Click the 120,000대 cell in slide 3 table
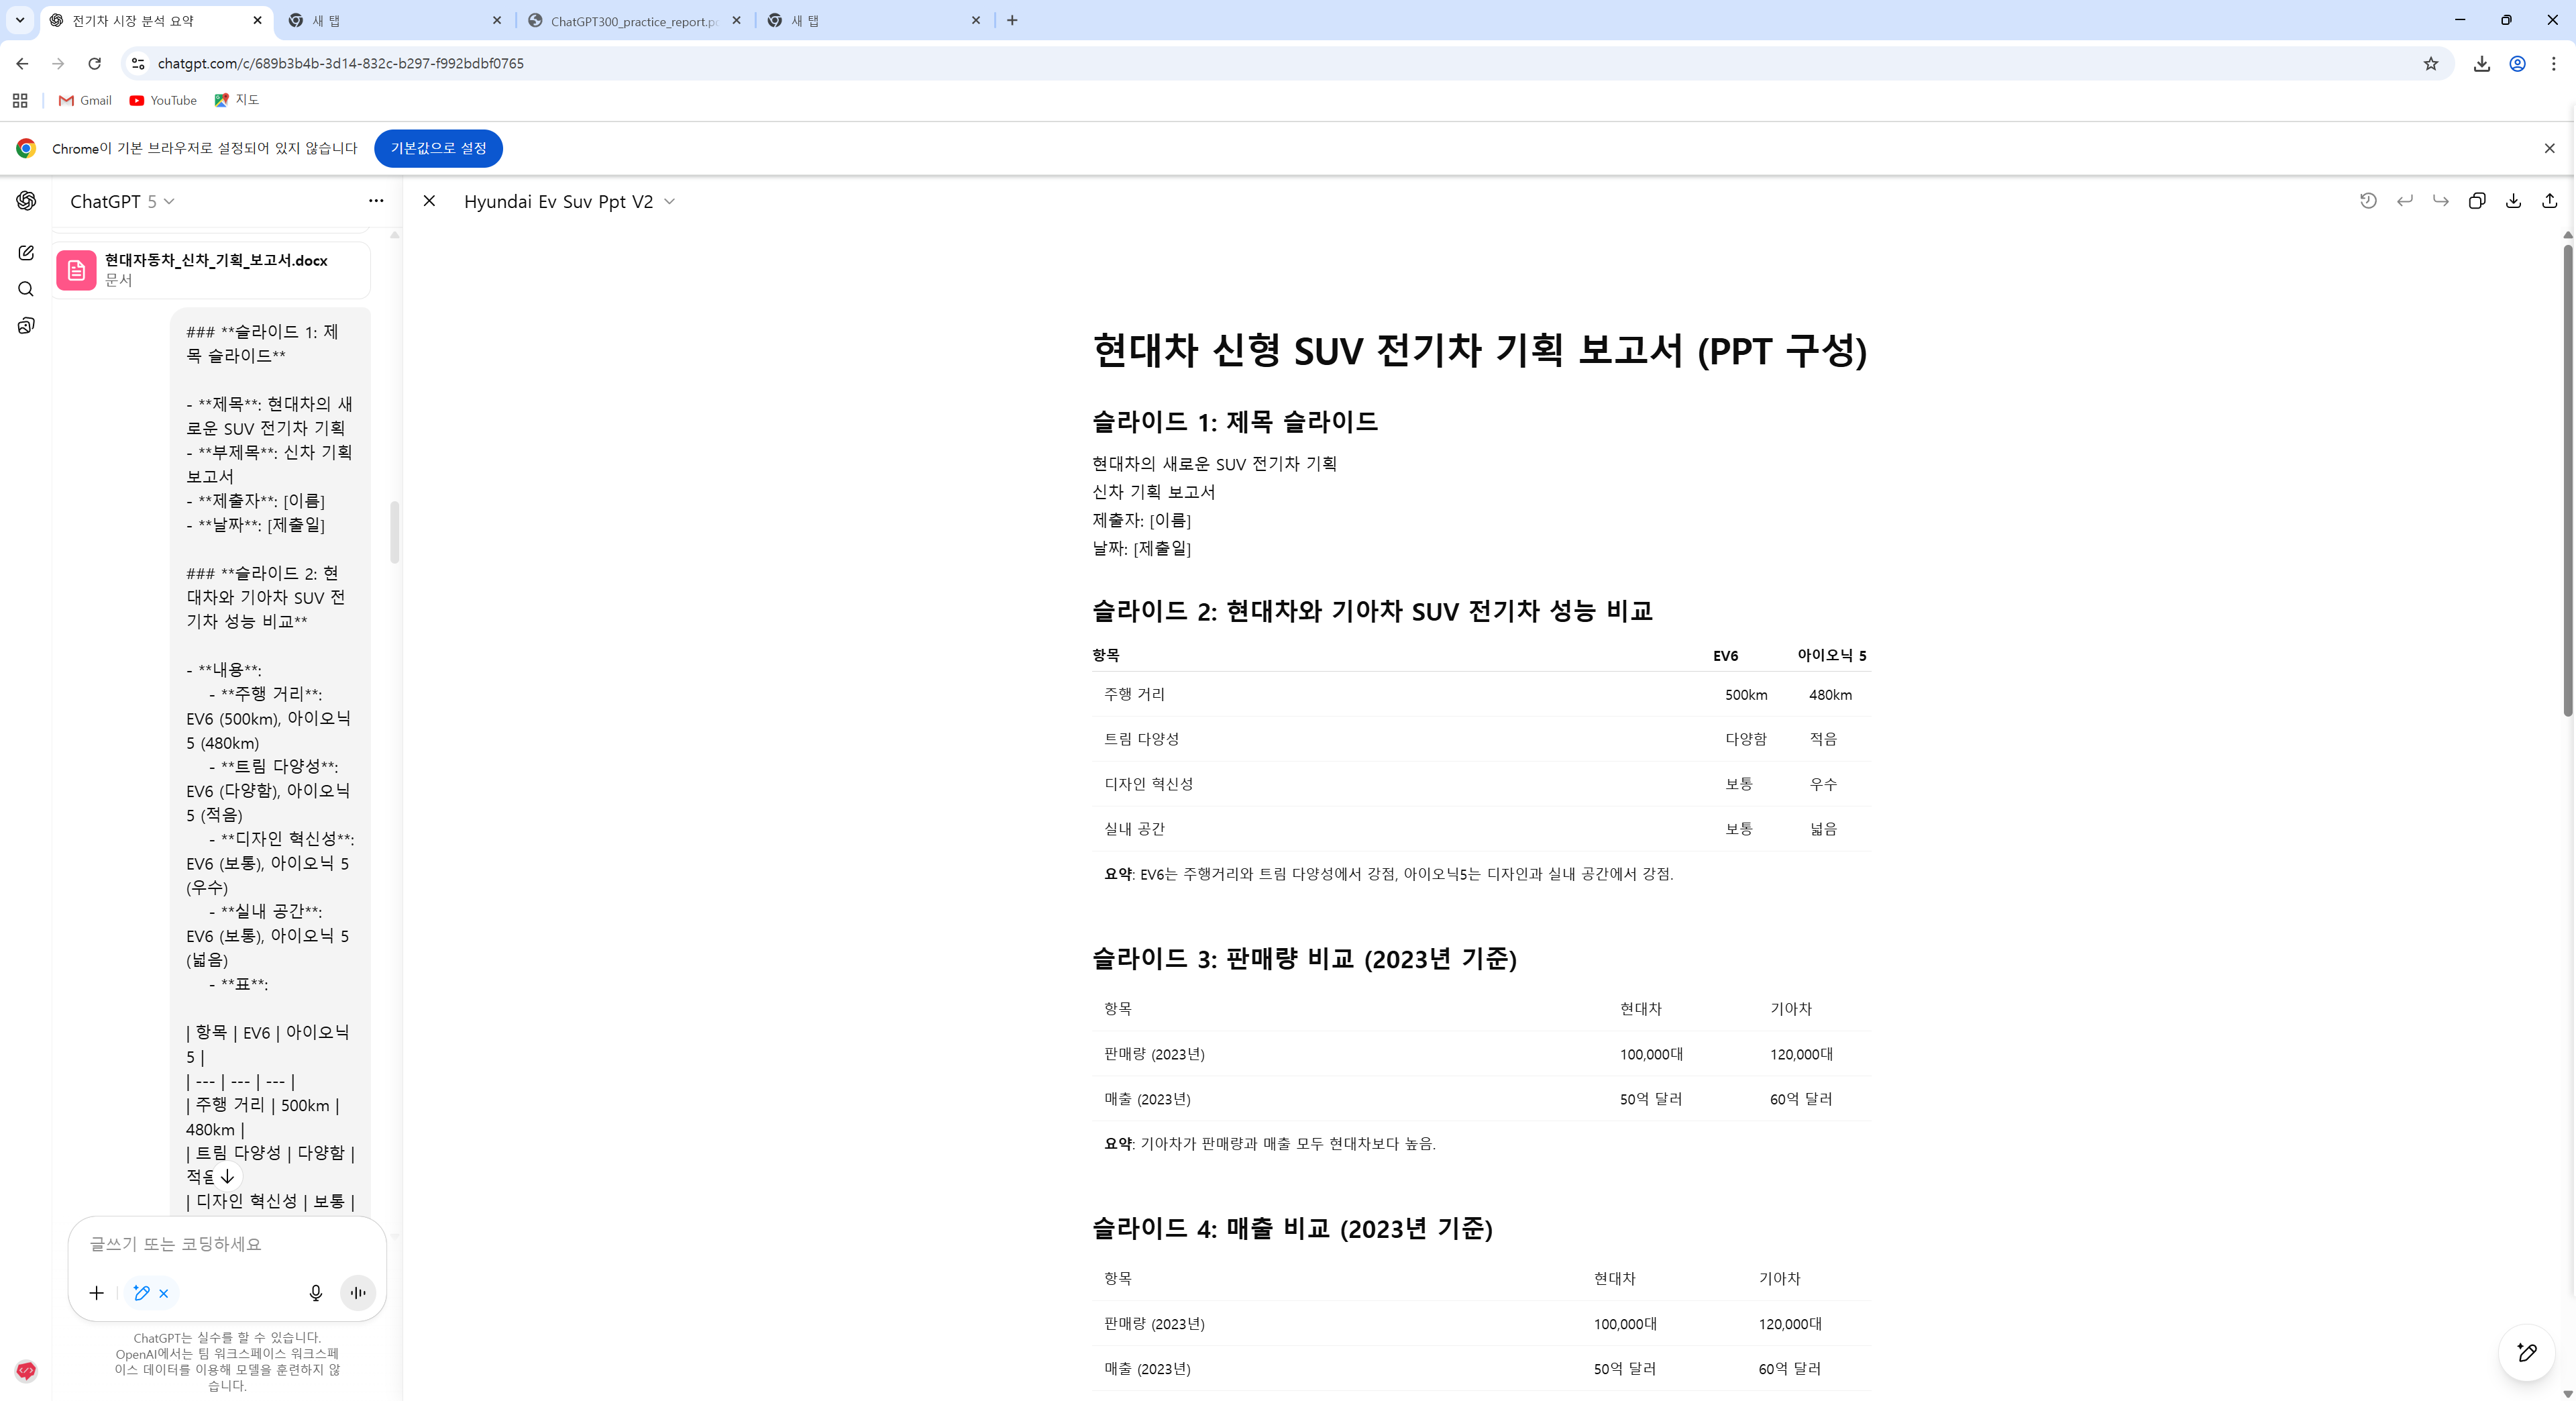 tap(1801, 1054)
